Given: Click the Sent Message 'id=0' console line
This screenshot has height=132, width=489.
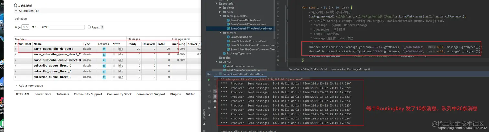Looking at the screenshot, I should (x=286, y=84).
